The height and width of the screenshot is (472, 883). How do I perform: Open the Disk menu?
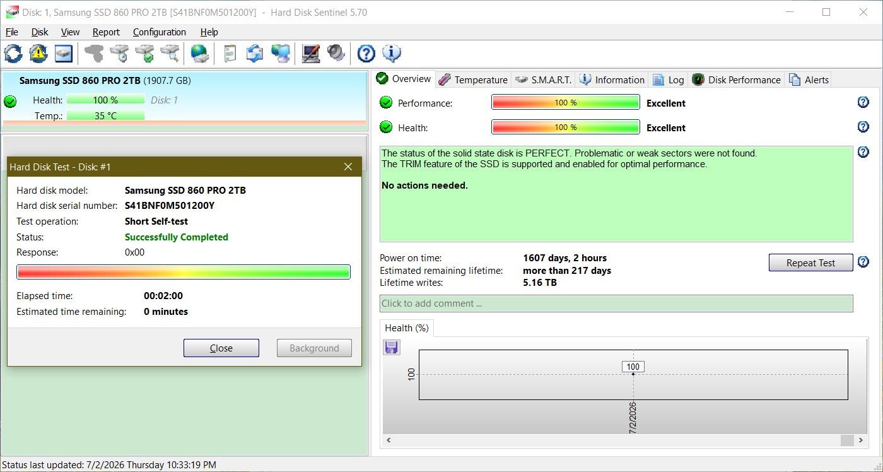point(40,32)
